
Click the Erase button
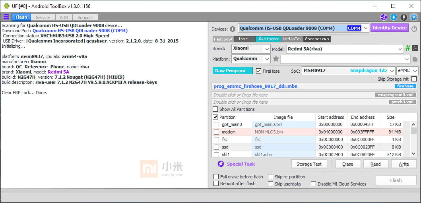348,164
